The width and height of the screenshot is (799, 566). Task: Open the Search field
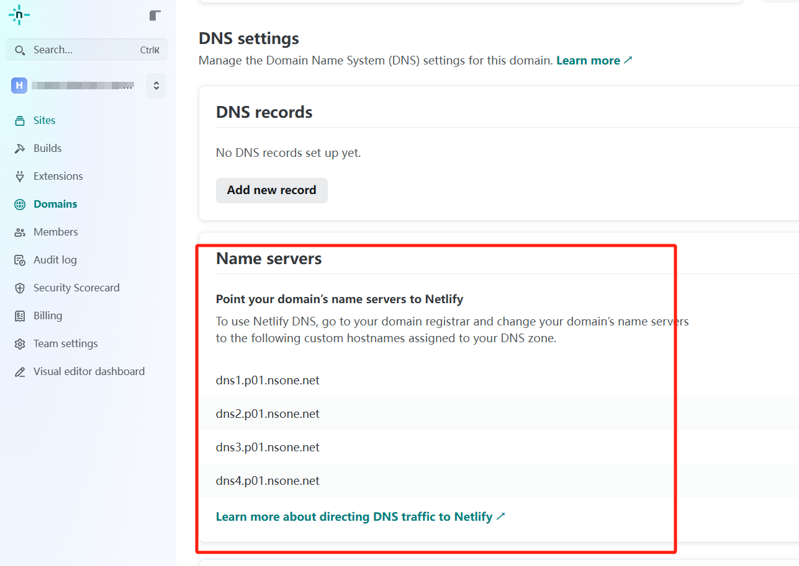pyautogui.click(x=86, y=50)
